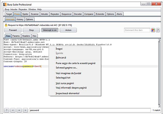The image size is (164, 114).
Task: Switch to the Extender tab
Action: point(100,14)
